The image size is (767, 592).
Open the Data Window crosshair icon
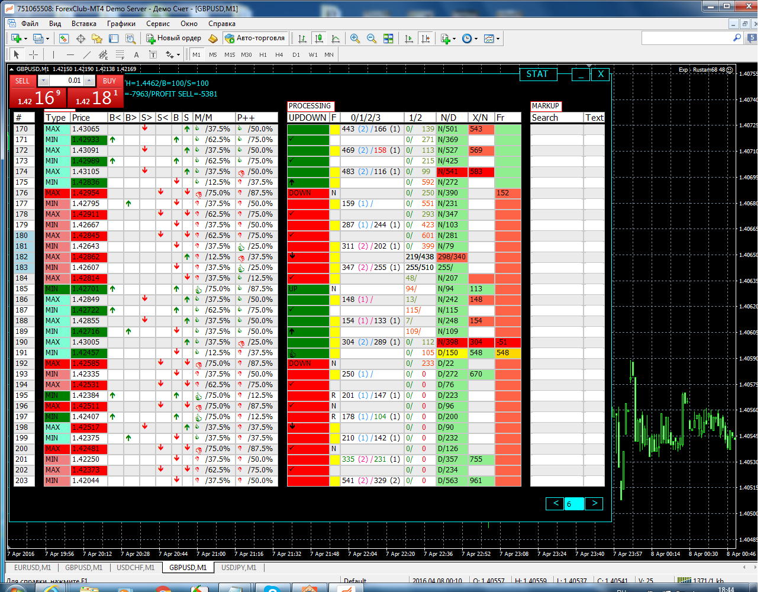click(x=80, y=38)
